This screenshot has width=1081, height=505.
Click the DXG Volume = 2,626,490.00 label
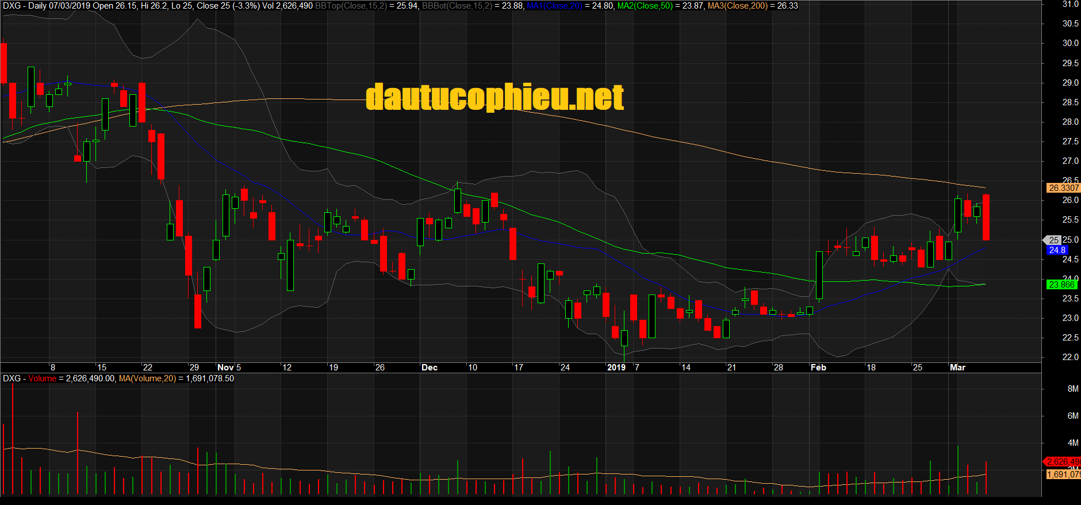(59, 378)
